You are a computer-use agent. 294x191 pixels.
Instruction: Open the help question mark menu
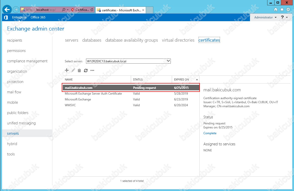pyautogui.click(x=284, y=17)
